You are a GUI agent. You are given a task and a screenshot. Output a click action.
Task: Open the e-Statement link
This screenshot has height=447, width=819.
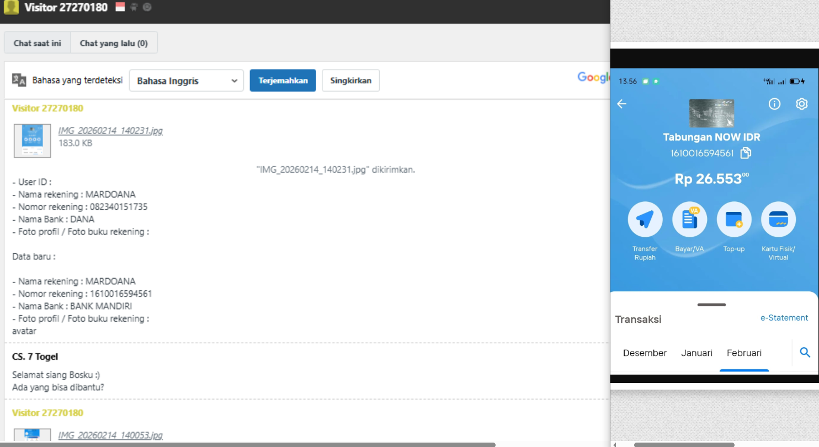tap(784, 318)
